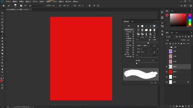Add layer style using the fx icon
This screenshot has height=108, width=193.
pyautogui.click(x=174, y=106)
